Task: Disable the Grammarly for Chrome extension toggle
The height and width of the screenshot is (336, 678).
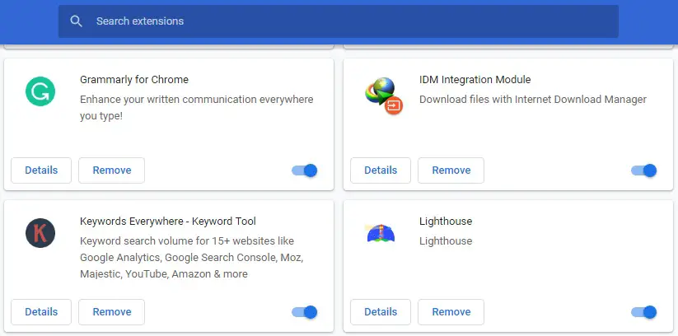Action: 305,170
